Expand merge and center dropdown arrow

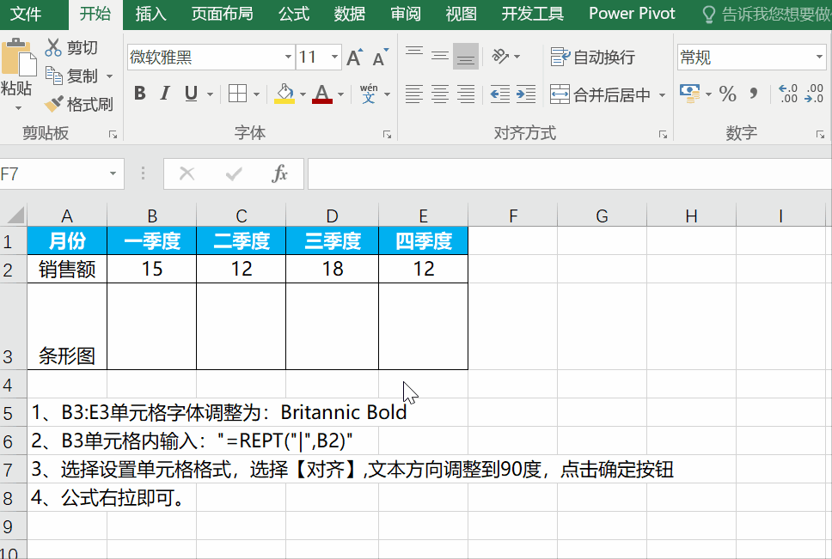coord(662,95)
